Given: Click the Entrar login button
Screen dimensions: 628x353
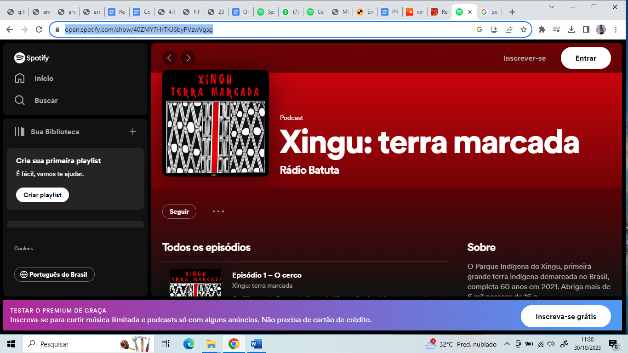Looking at the screenshot, I should (586, 58).
